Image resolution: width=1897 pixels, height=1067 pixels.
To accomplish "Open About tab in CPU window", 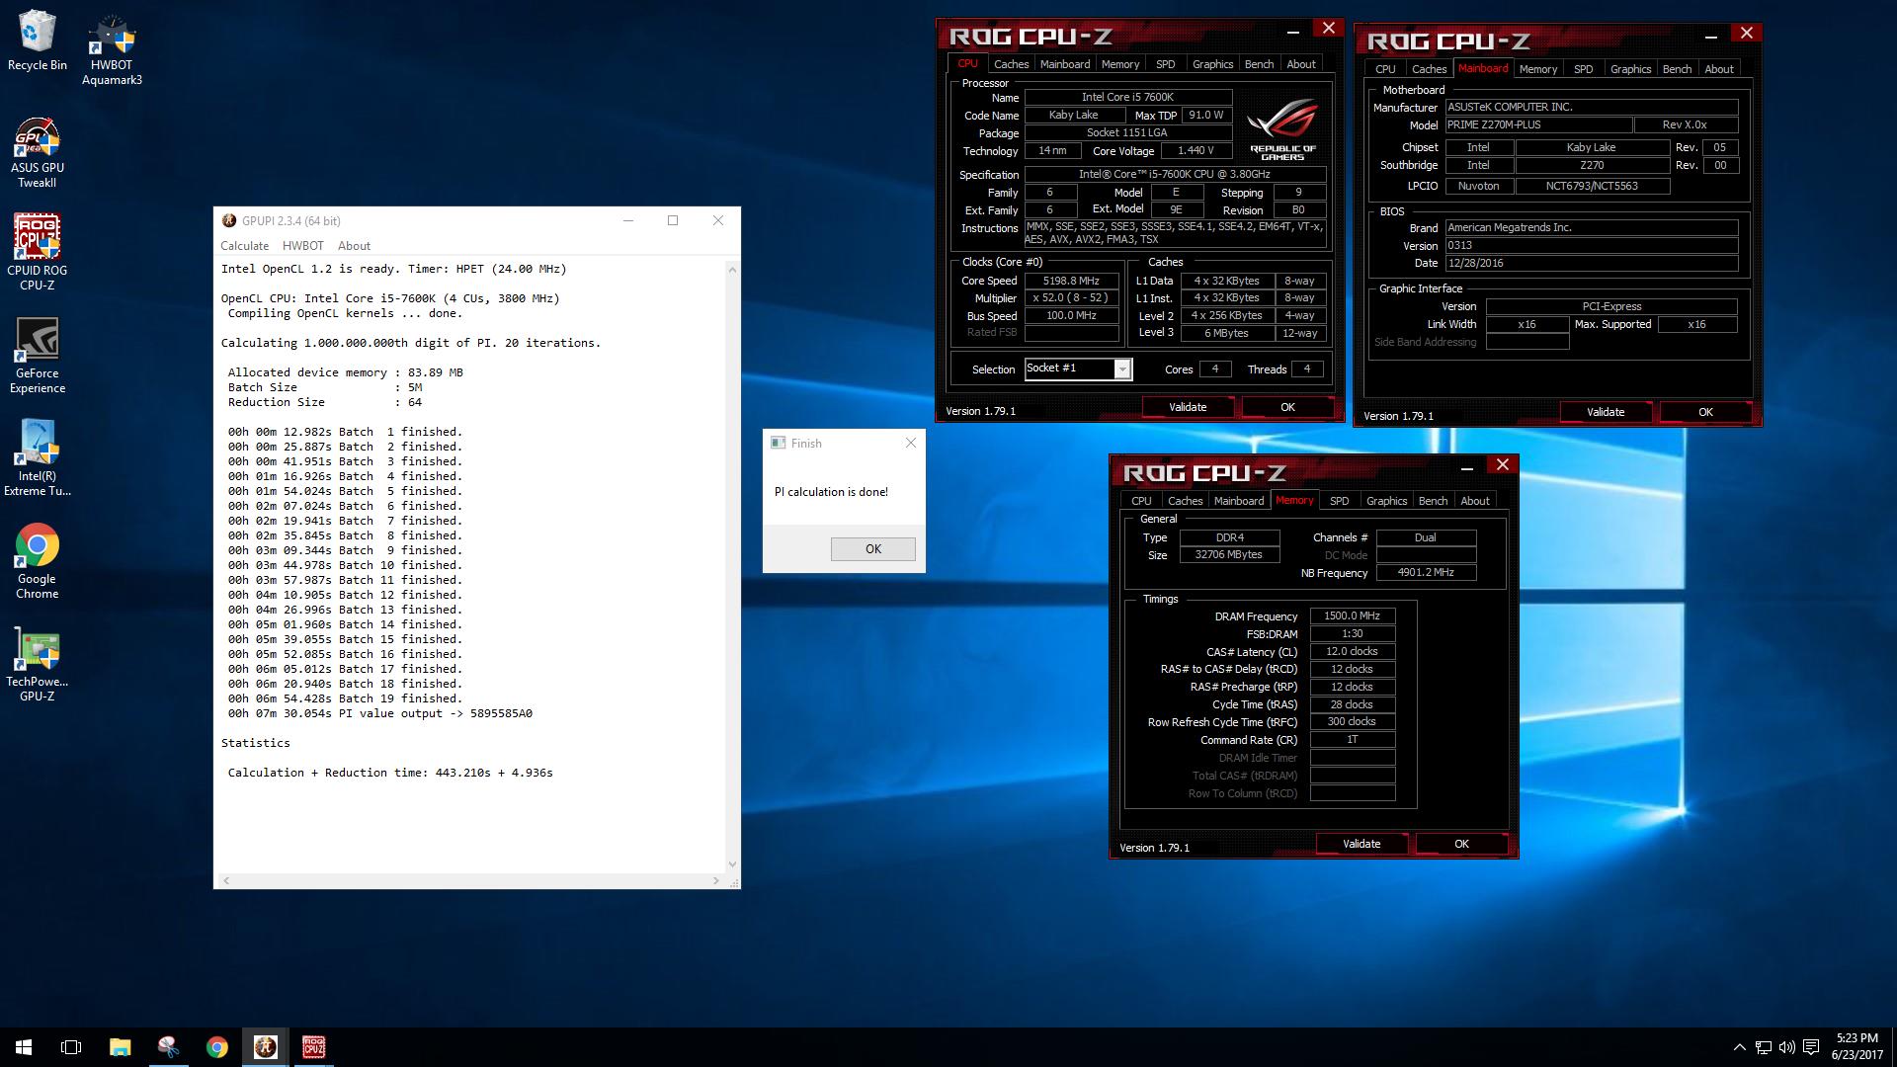I will tap(1301, 64).
